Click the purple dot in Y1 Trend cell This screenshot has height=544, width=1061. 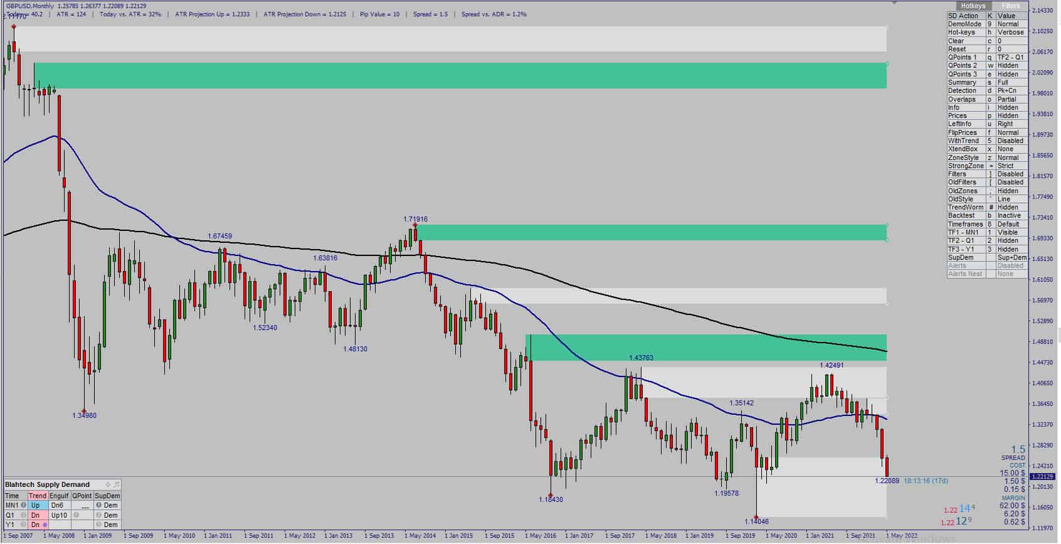(x=45, y=525)
